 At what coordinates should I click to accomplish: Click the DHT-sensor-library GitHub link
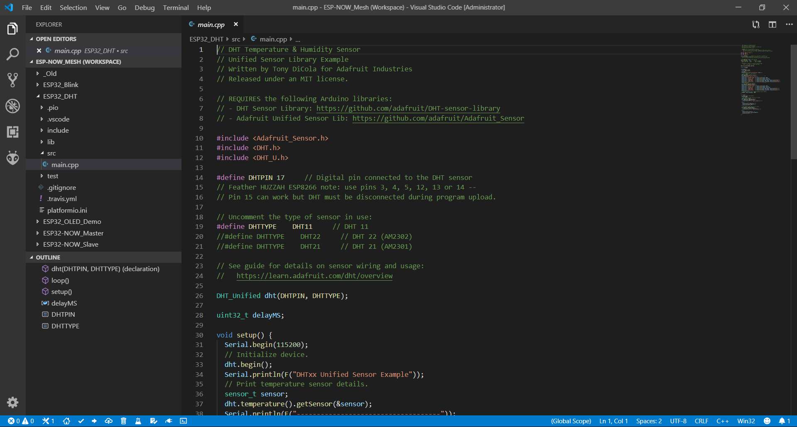pyautogui.click(x=408, y=109)
